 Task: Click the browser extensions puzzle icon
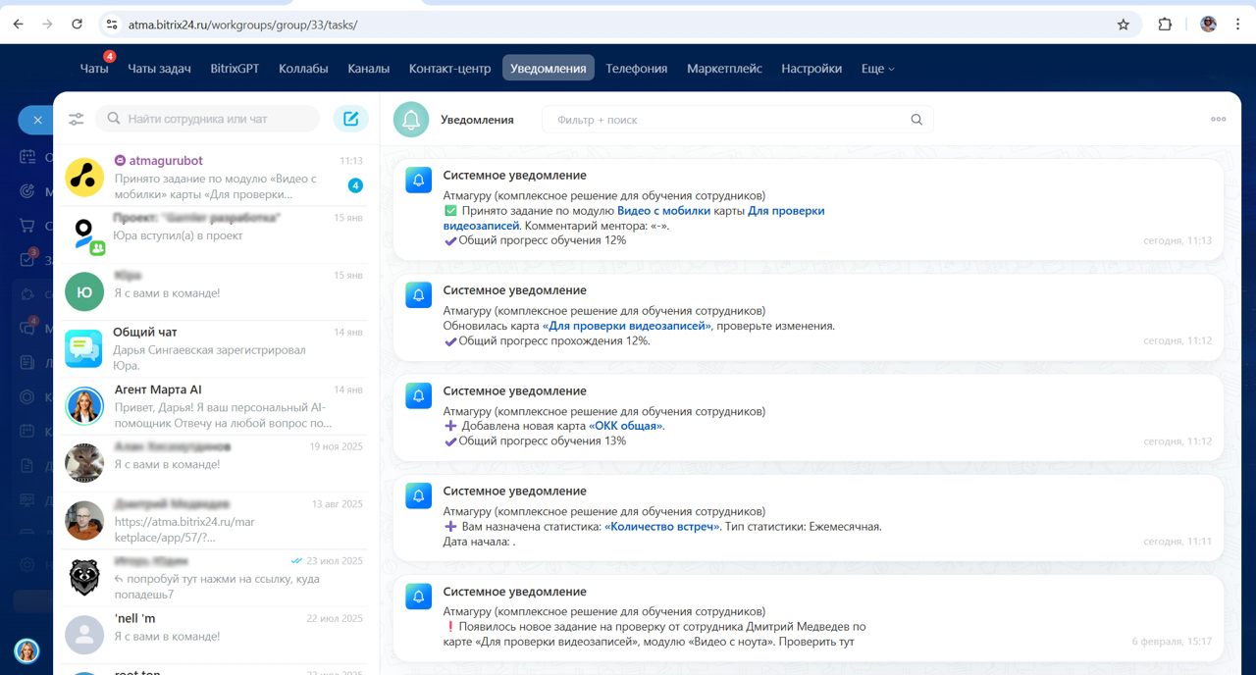click(1165, 25)
